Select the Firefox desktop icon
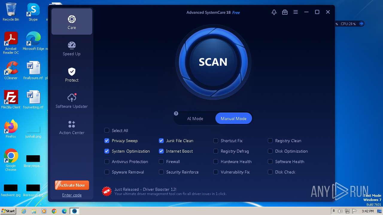 [x=11, y=129]
